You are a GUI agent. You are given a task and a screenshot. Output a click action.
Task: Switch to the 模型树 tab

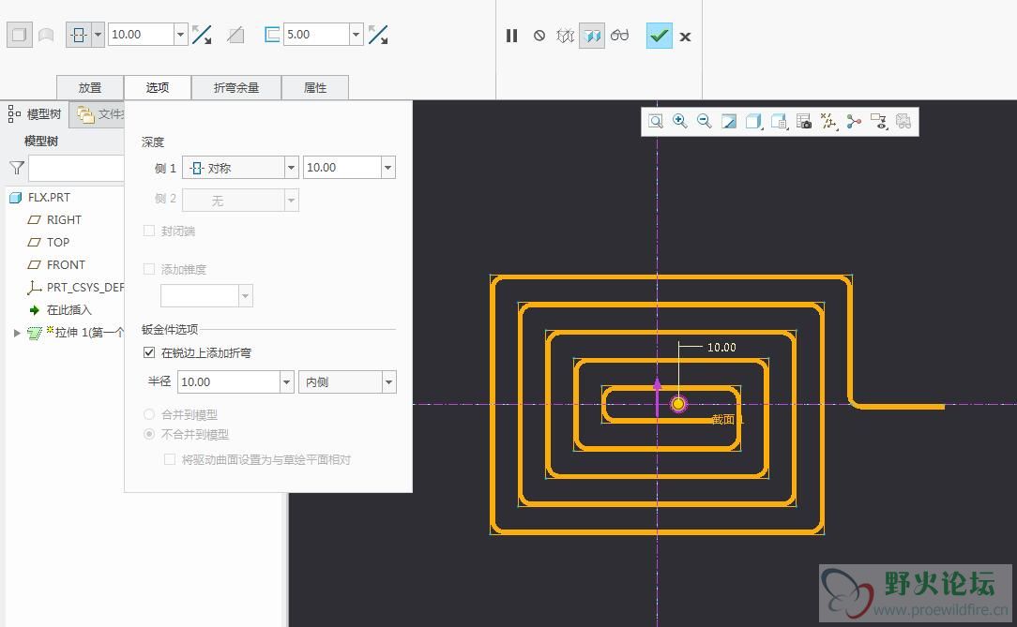click(35, 114)
